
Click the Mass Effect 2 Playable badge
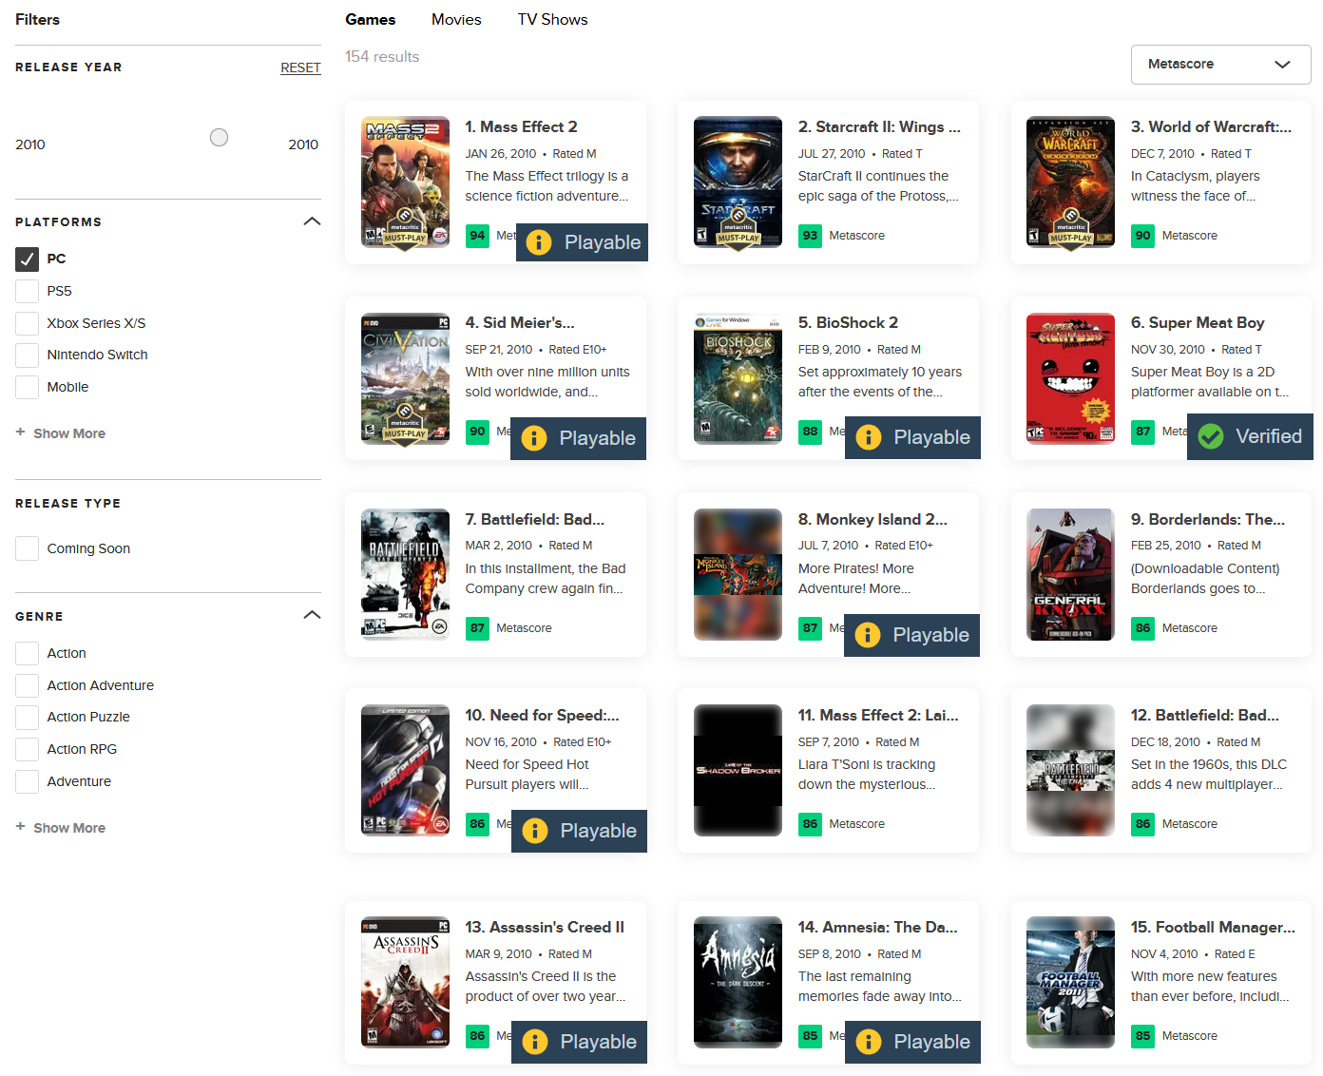coord(582,242)
